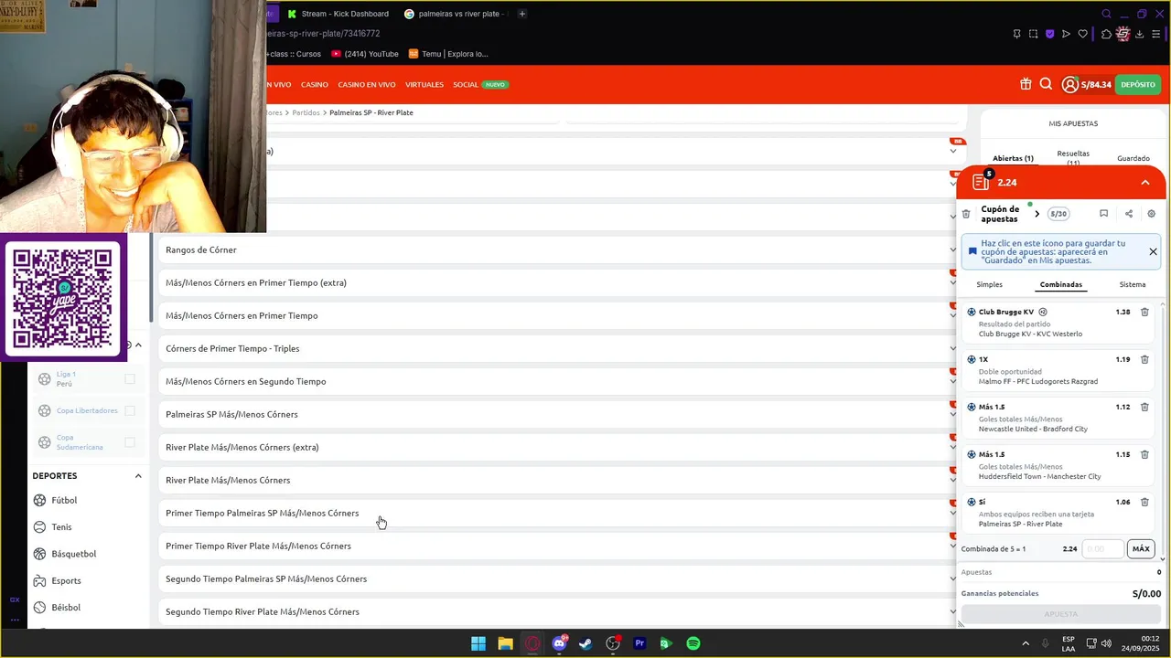The image size is (1171, 658).
Task: Remove the Palmeiras SP card selection
Action: tap(1144, 502)
